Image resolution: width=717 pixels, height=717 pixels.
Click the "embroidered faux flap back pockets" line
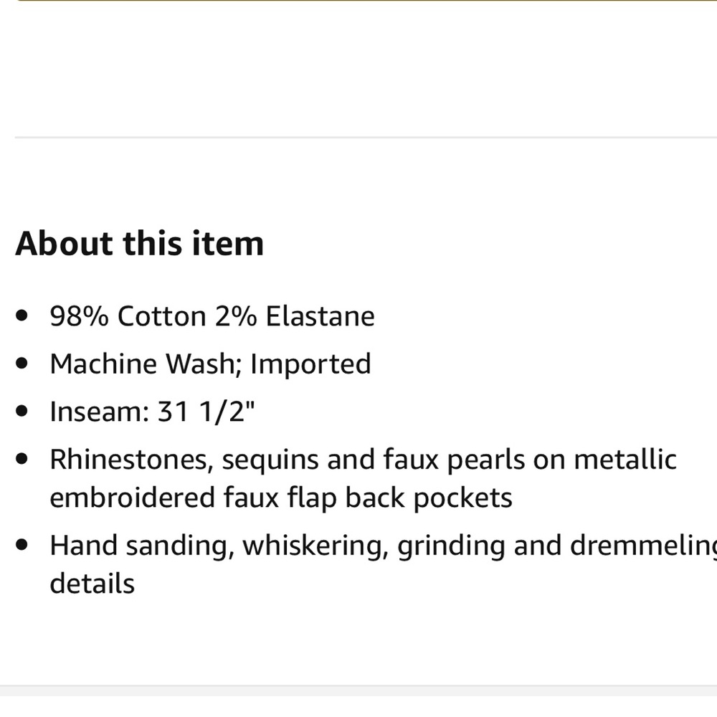[x=281, y=498]
